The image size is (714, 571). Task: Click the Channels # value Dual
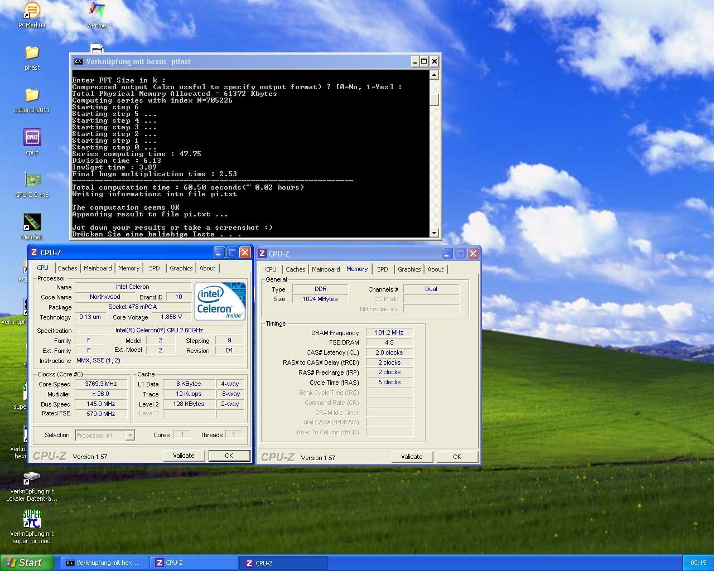pyautogui.click(x=431, y=289)
